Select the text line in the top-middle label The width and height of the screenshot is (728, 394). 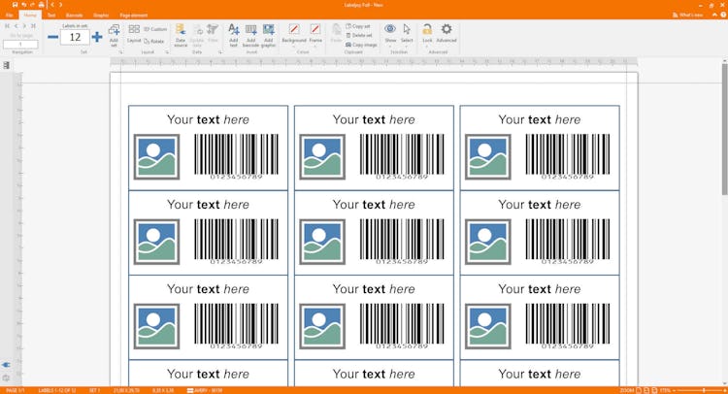point(374,119)
